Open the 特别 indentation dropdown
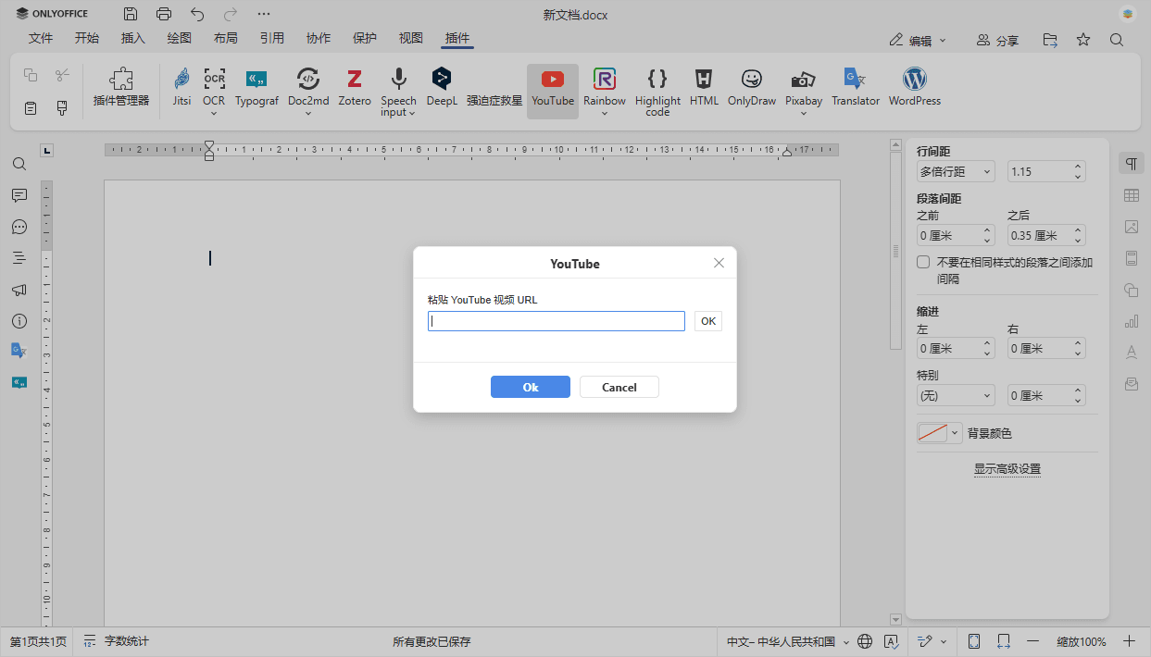Viewport: 1151px width, 657px height. [x=955, y=395]
